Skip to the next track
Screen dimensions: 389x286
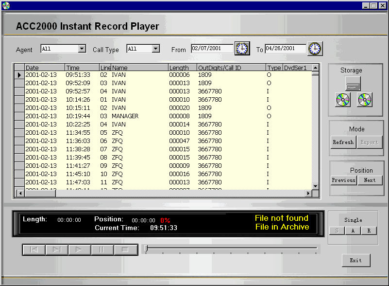pyautogui.click(x=57, y=250)
